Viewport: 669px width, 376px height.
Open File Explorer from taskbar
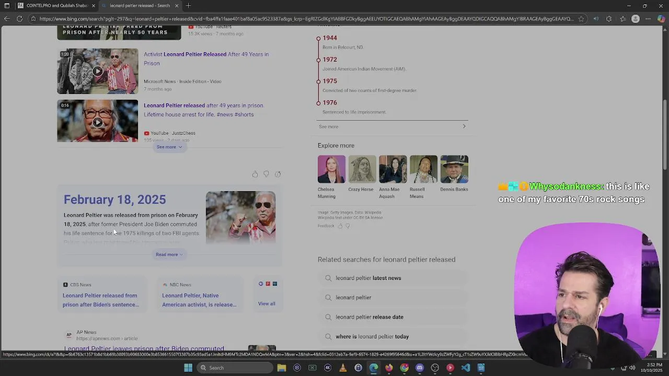coord(282,368)
